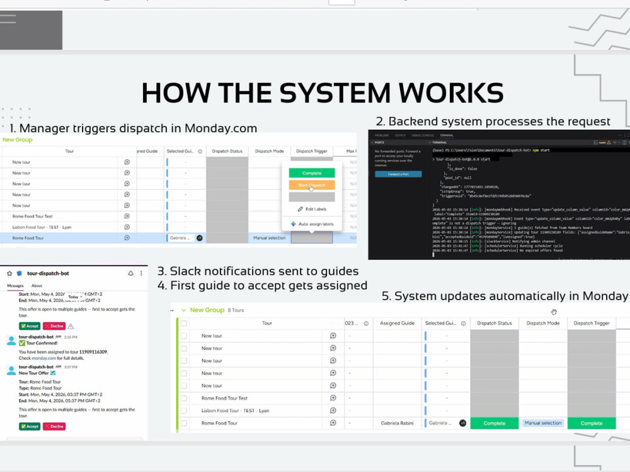This screenshot has width=630, height=472.
Task: Click the Assigned Guide column header
Action: pyautogui.click(x=397, y=323)
